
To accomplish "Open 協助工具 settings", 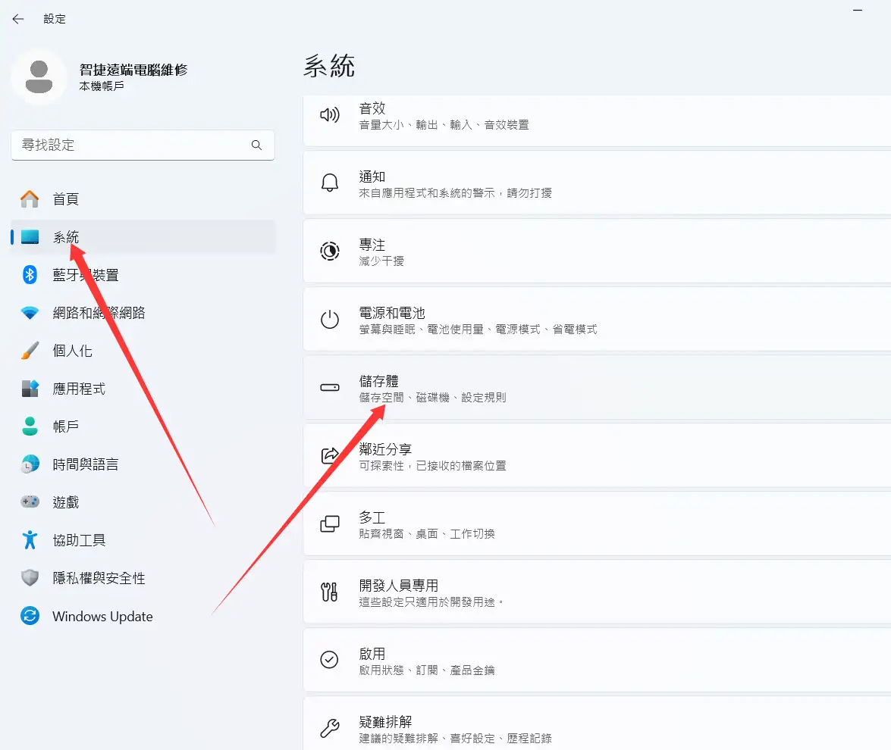I will click(x=143, y=540).
